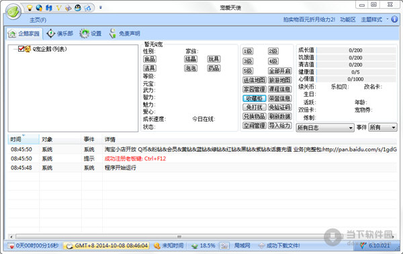Click the 导入给力 button

click(x=280, y=126)
